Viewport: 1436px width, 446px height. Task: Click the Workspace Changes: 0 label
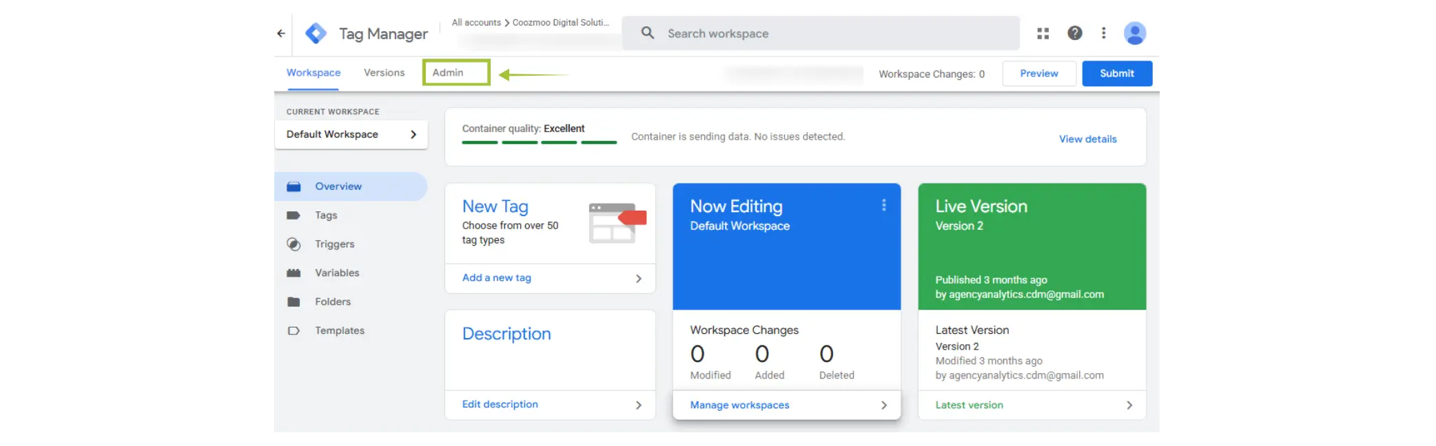(x=932, y=74)
